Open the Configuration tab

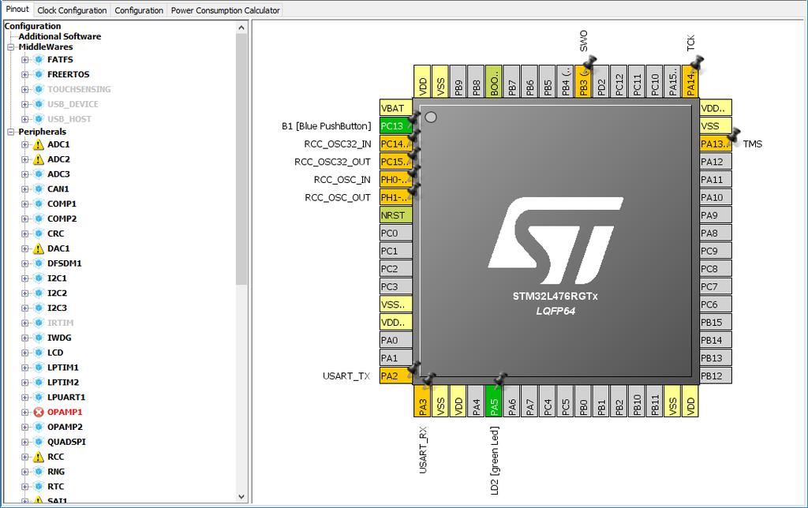pyautogui.click(x=139, y=10)
